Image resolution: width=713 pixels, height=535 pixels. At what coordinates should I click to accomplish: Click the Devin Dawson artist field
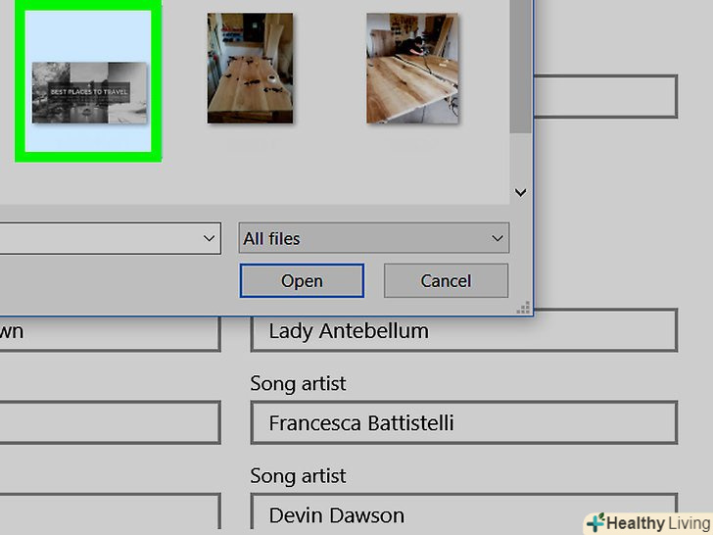click(464, 511)
